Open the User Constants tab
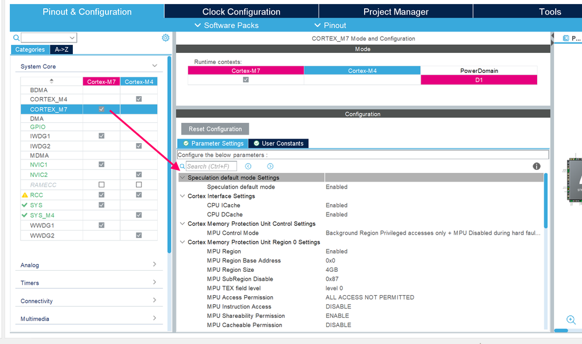This screenshot has width=582, height=344. 278,143
